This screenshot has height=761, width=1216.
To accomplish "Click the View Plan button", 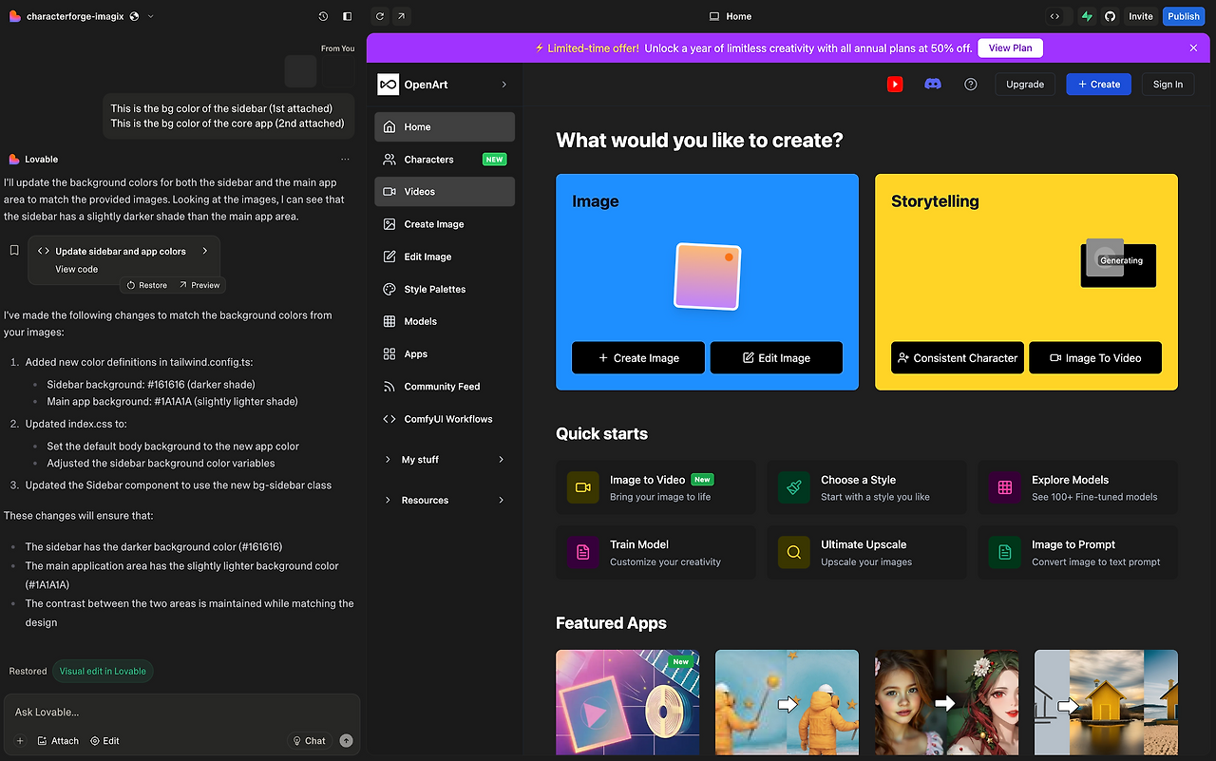I will click(1010, 48).
